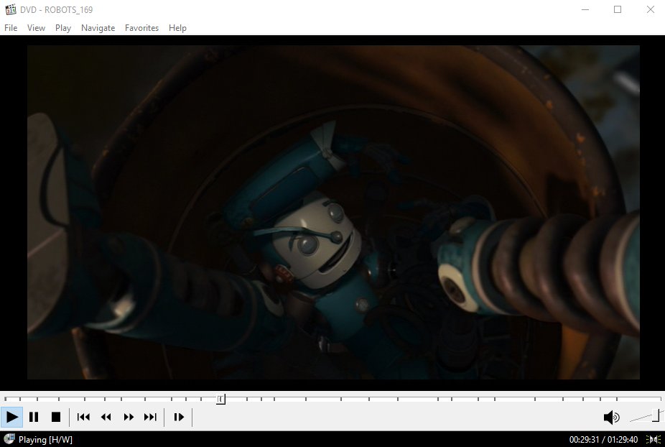This screenshot has height=447, width=665.
Task: Click the 00:29:31 / 01:29:40 time display
Action: (605, 438)
